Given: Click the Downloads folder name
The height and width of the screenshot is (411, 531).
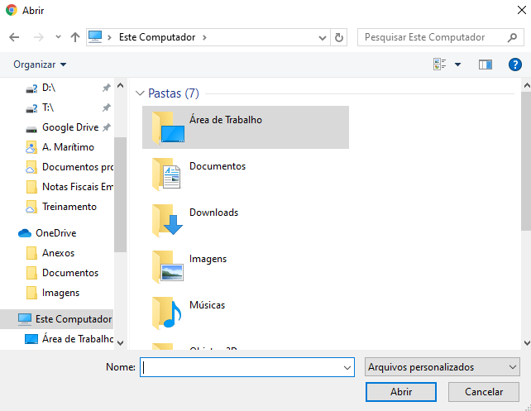Looking at the screenshot, I should click(x=213, y=213).
